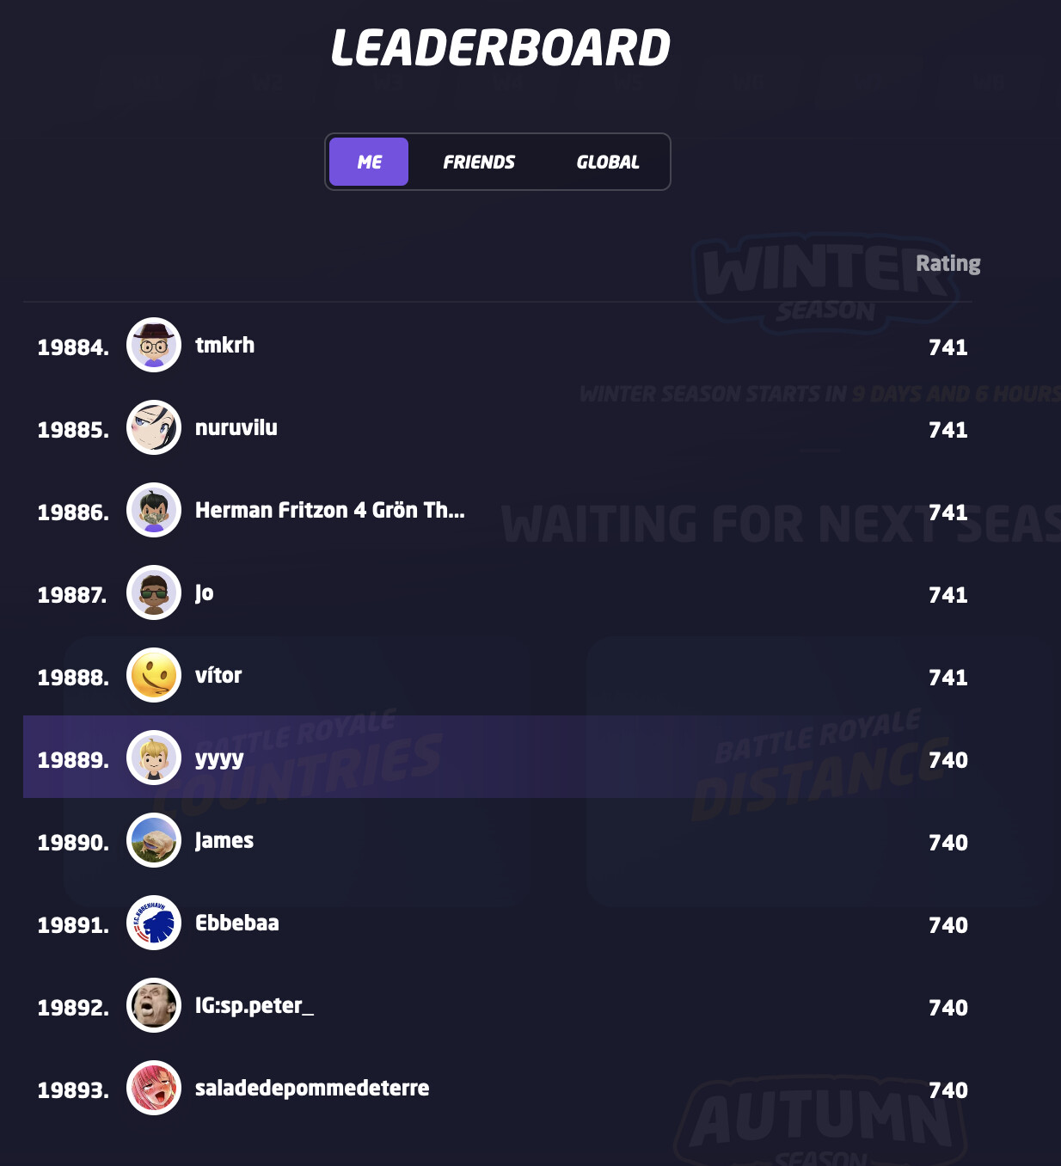Screen dimensions: 1061x1166
Task: Switch to the Friends leaderboard tab
Action: [x=479, y=162]
